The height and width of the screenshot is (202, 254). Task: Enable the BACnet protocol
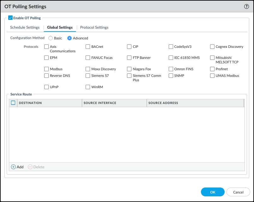tap(88, 47)
